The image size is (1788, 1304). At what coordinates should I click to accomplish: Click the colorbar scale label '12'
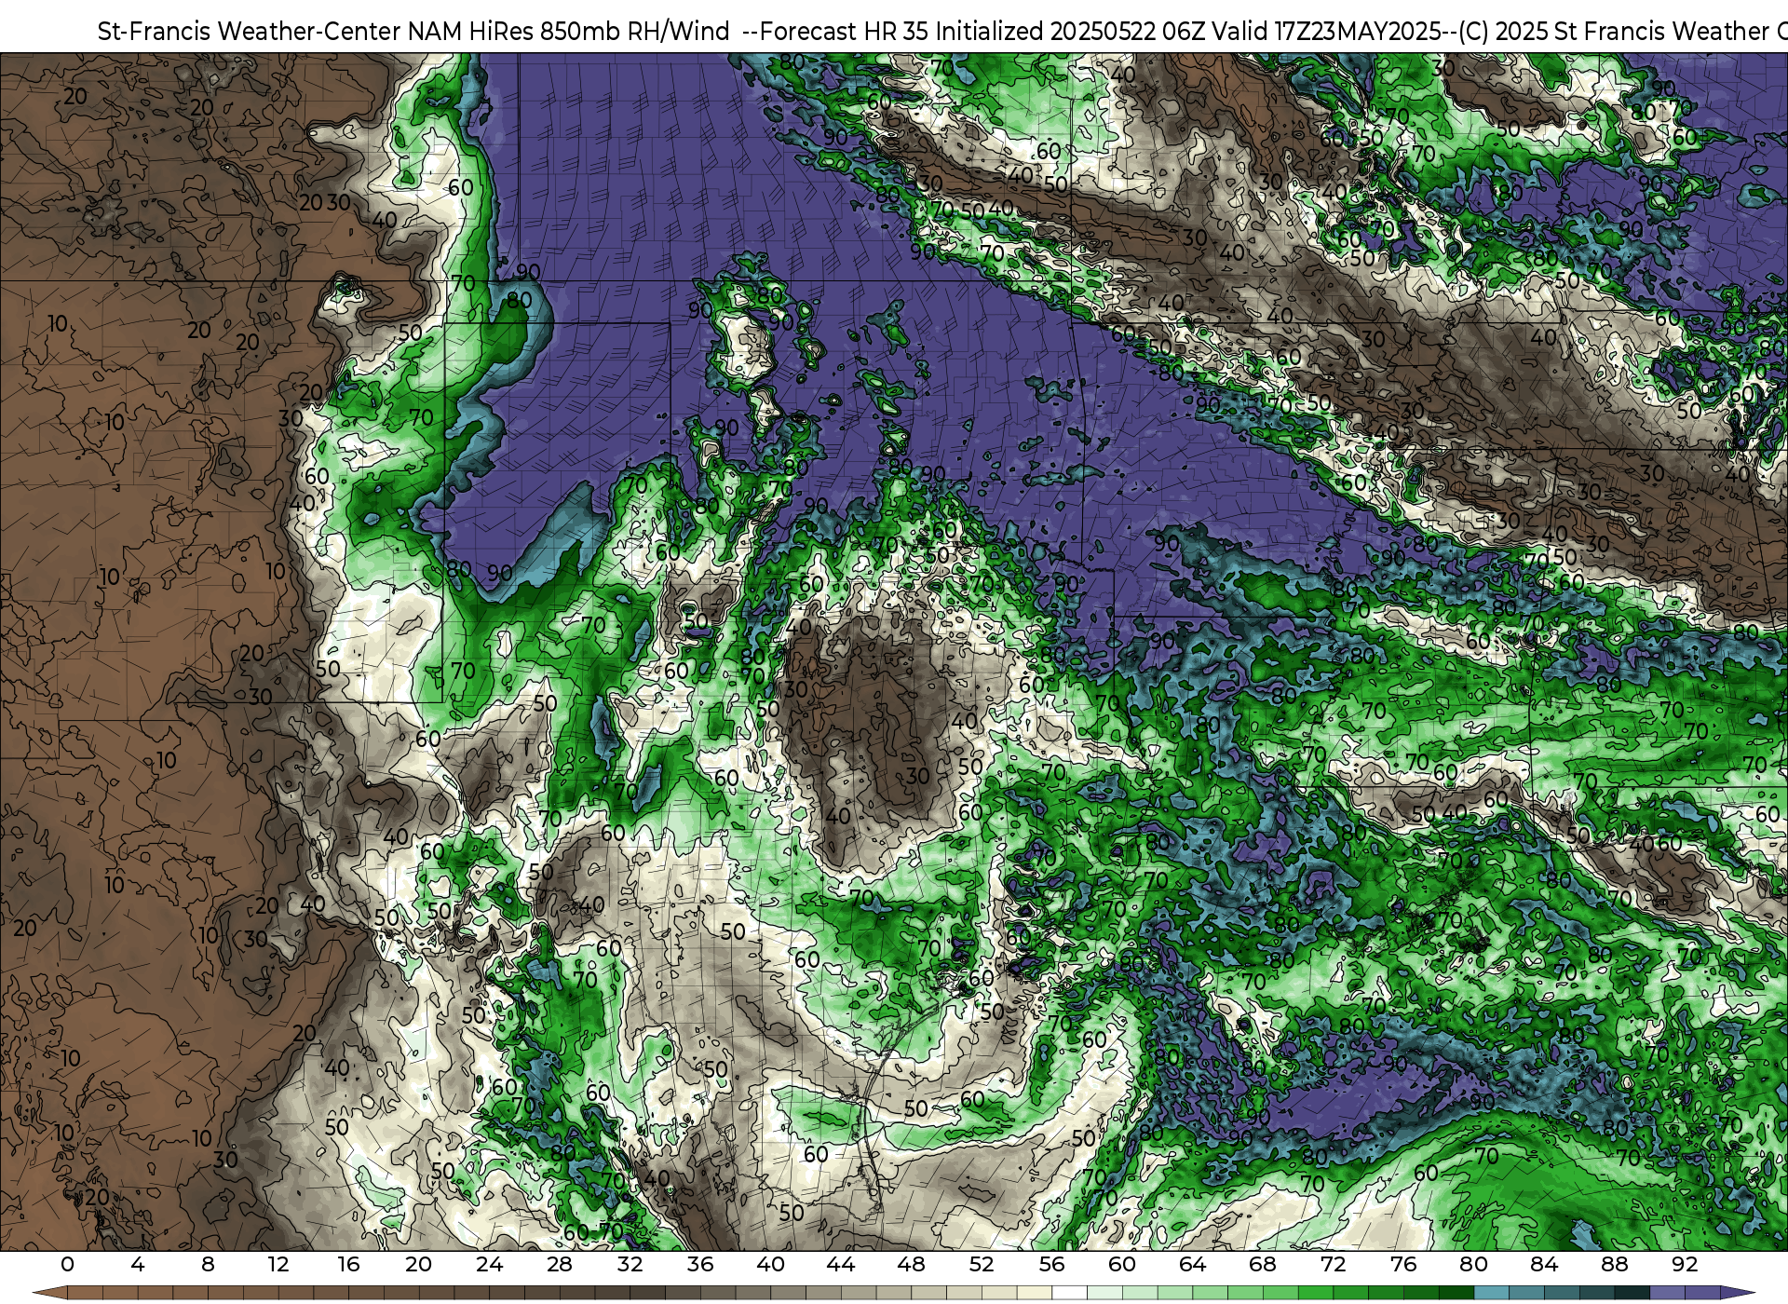(278, 1264)
